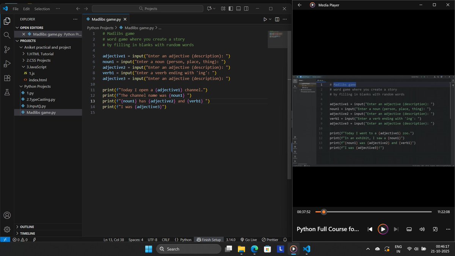This screenshot has width=455, height=256.
Task: Click the Run Python File play icon
Action: [x=265, y=19]
